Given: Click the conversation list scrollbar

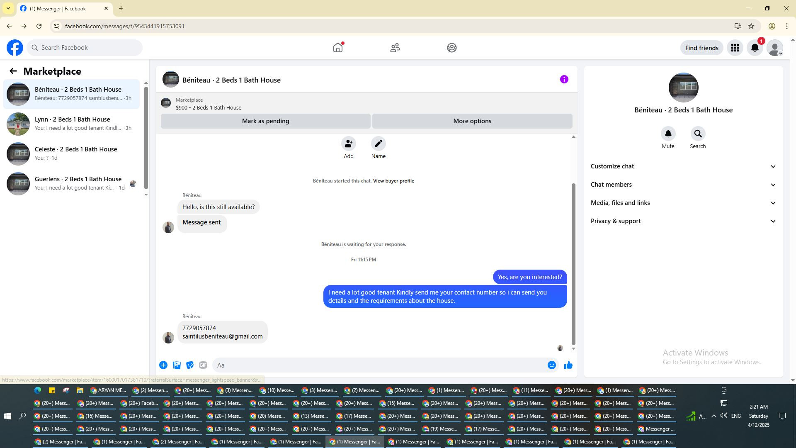Looking at the screenshot, I should click(x=146, y=138).
